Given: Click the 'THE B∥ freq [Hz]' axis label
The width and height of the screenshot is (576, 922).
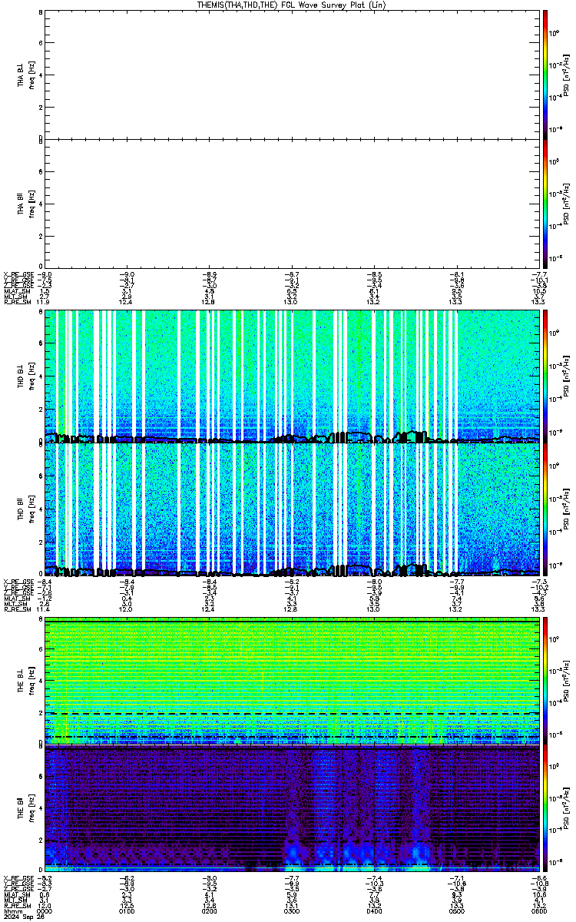Looking at the screenshot, I should 26,808.
